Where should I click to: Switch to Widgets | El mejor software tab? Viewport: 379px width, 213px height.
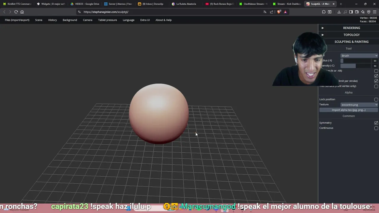[x=51, y=4]
